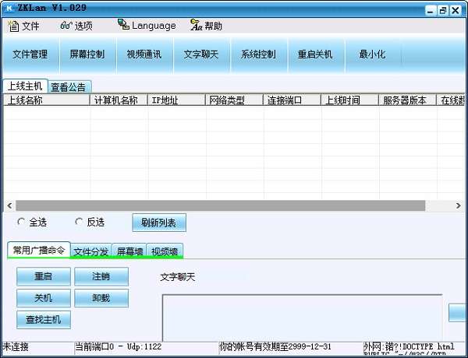Sort by 上线名称 column header
This screenshot has height=358, width=468.
coord(47,100)
